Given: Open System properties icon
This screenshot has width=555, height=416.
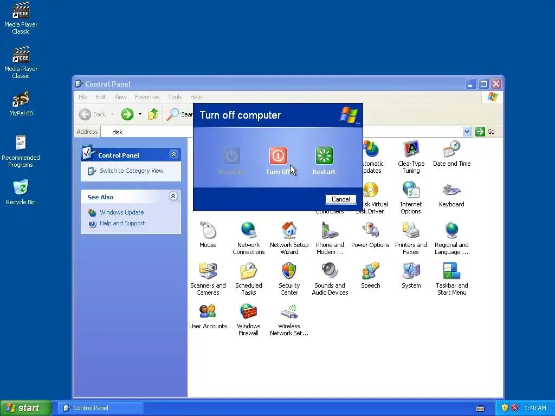Looking at the screenshot, I should [x=411, y=276].
